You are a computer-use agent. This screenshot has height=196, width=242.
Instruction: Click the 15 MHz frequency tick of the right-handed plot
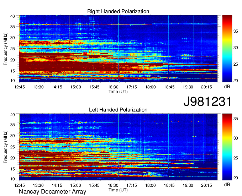point(12,71)
